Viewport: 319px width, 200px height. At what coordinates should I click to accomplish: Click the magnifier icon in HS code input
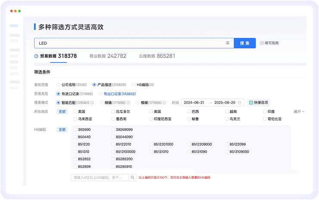(x=131, y=177)
